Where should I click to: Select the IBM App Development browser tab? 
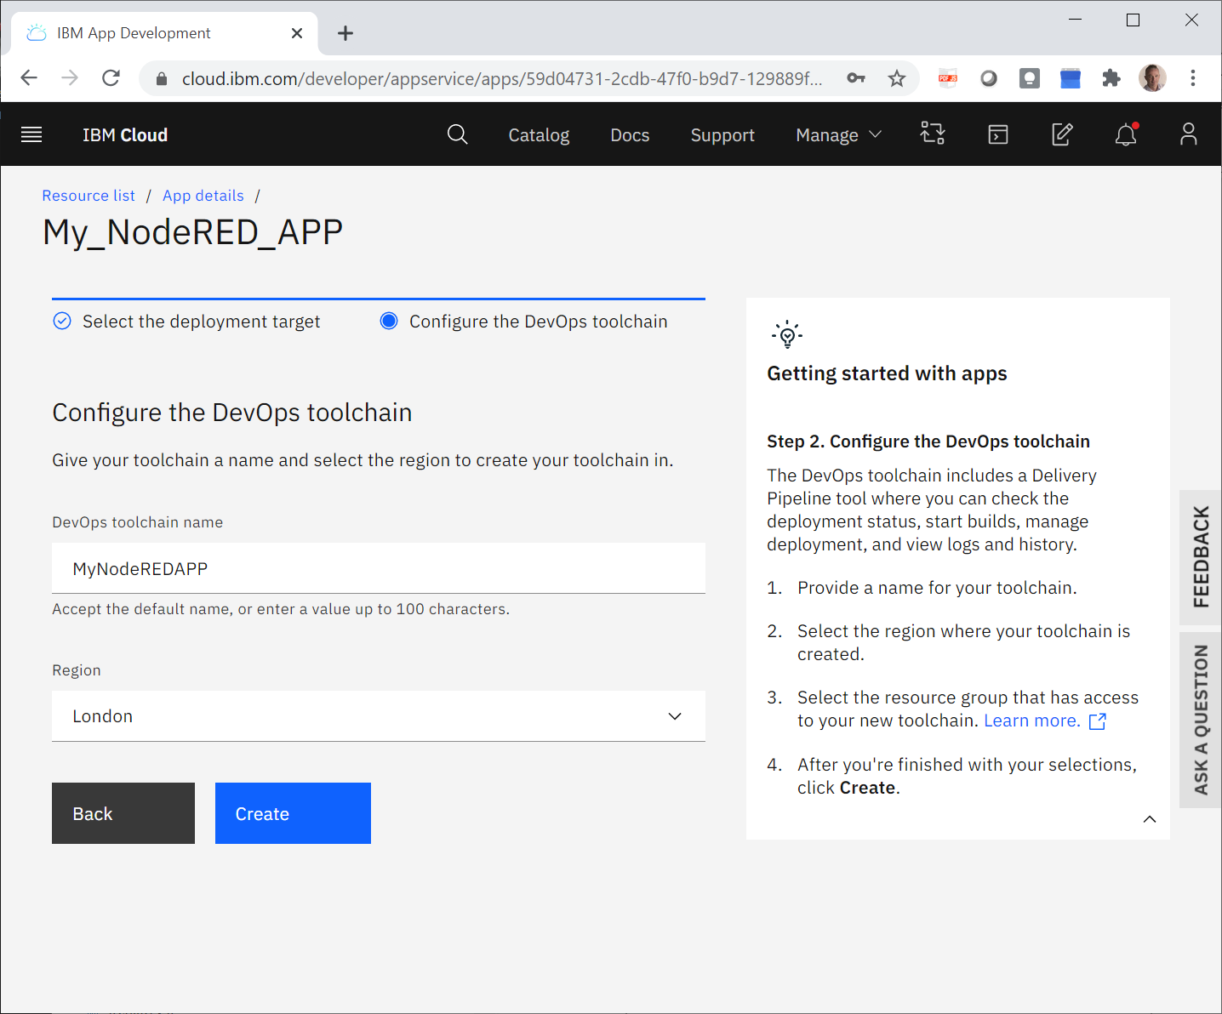click(x=164, y=33)
